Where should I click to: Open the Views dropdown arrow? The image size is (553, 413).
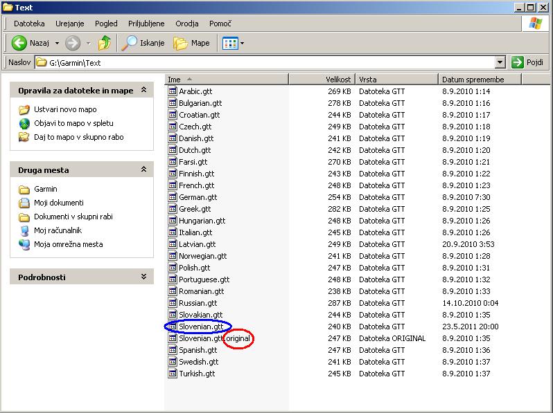click(x=242, y=44)
